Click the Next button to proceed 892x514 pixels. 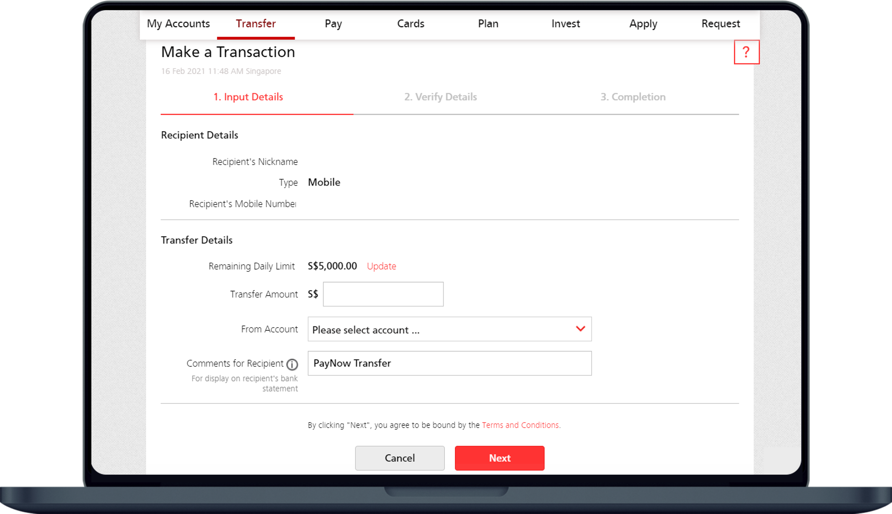[499, 458]
